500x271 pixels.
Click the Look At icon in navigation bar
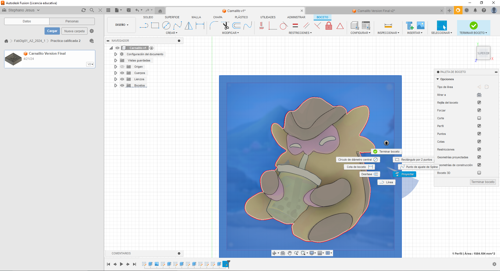coord(283,253)
